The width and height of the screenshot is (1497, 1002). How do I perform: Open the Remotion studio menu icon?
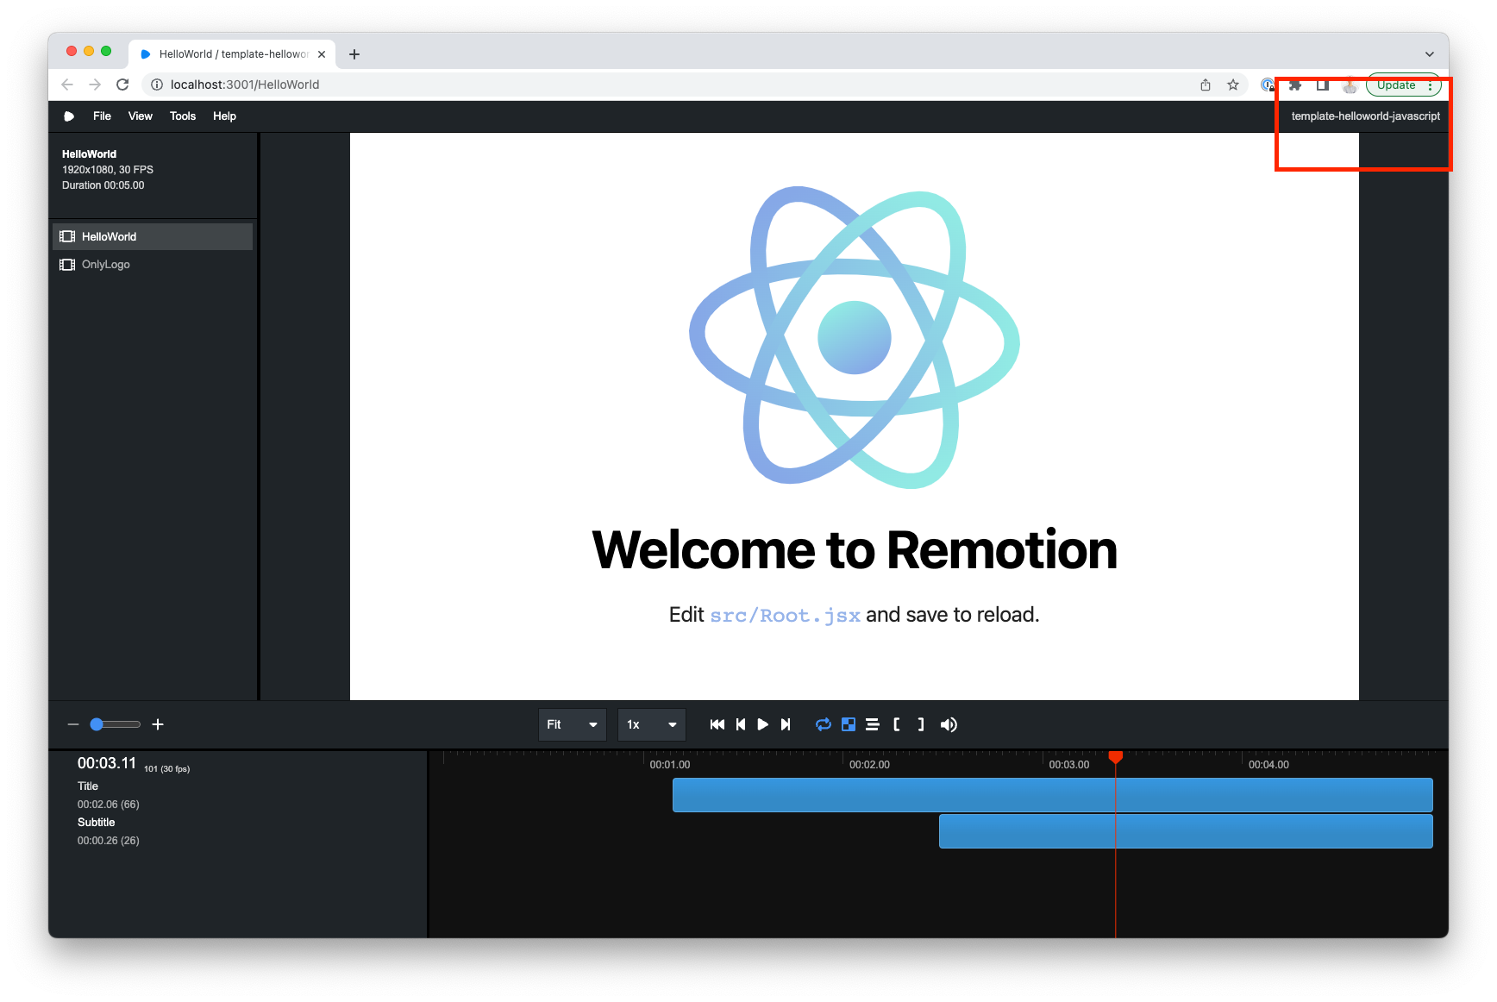(x=69, y=116)
